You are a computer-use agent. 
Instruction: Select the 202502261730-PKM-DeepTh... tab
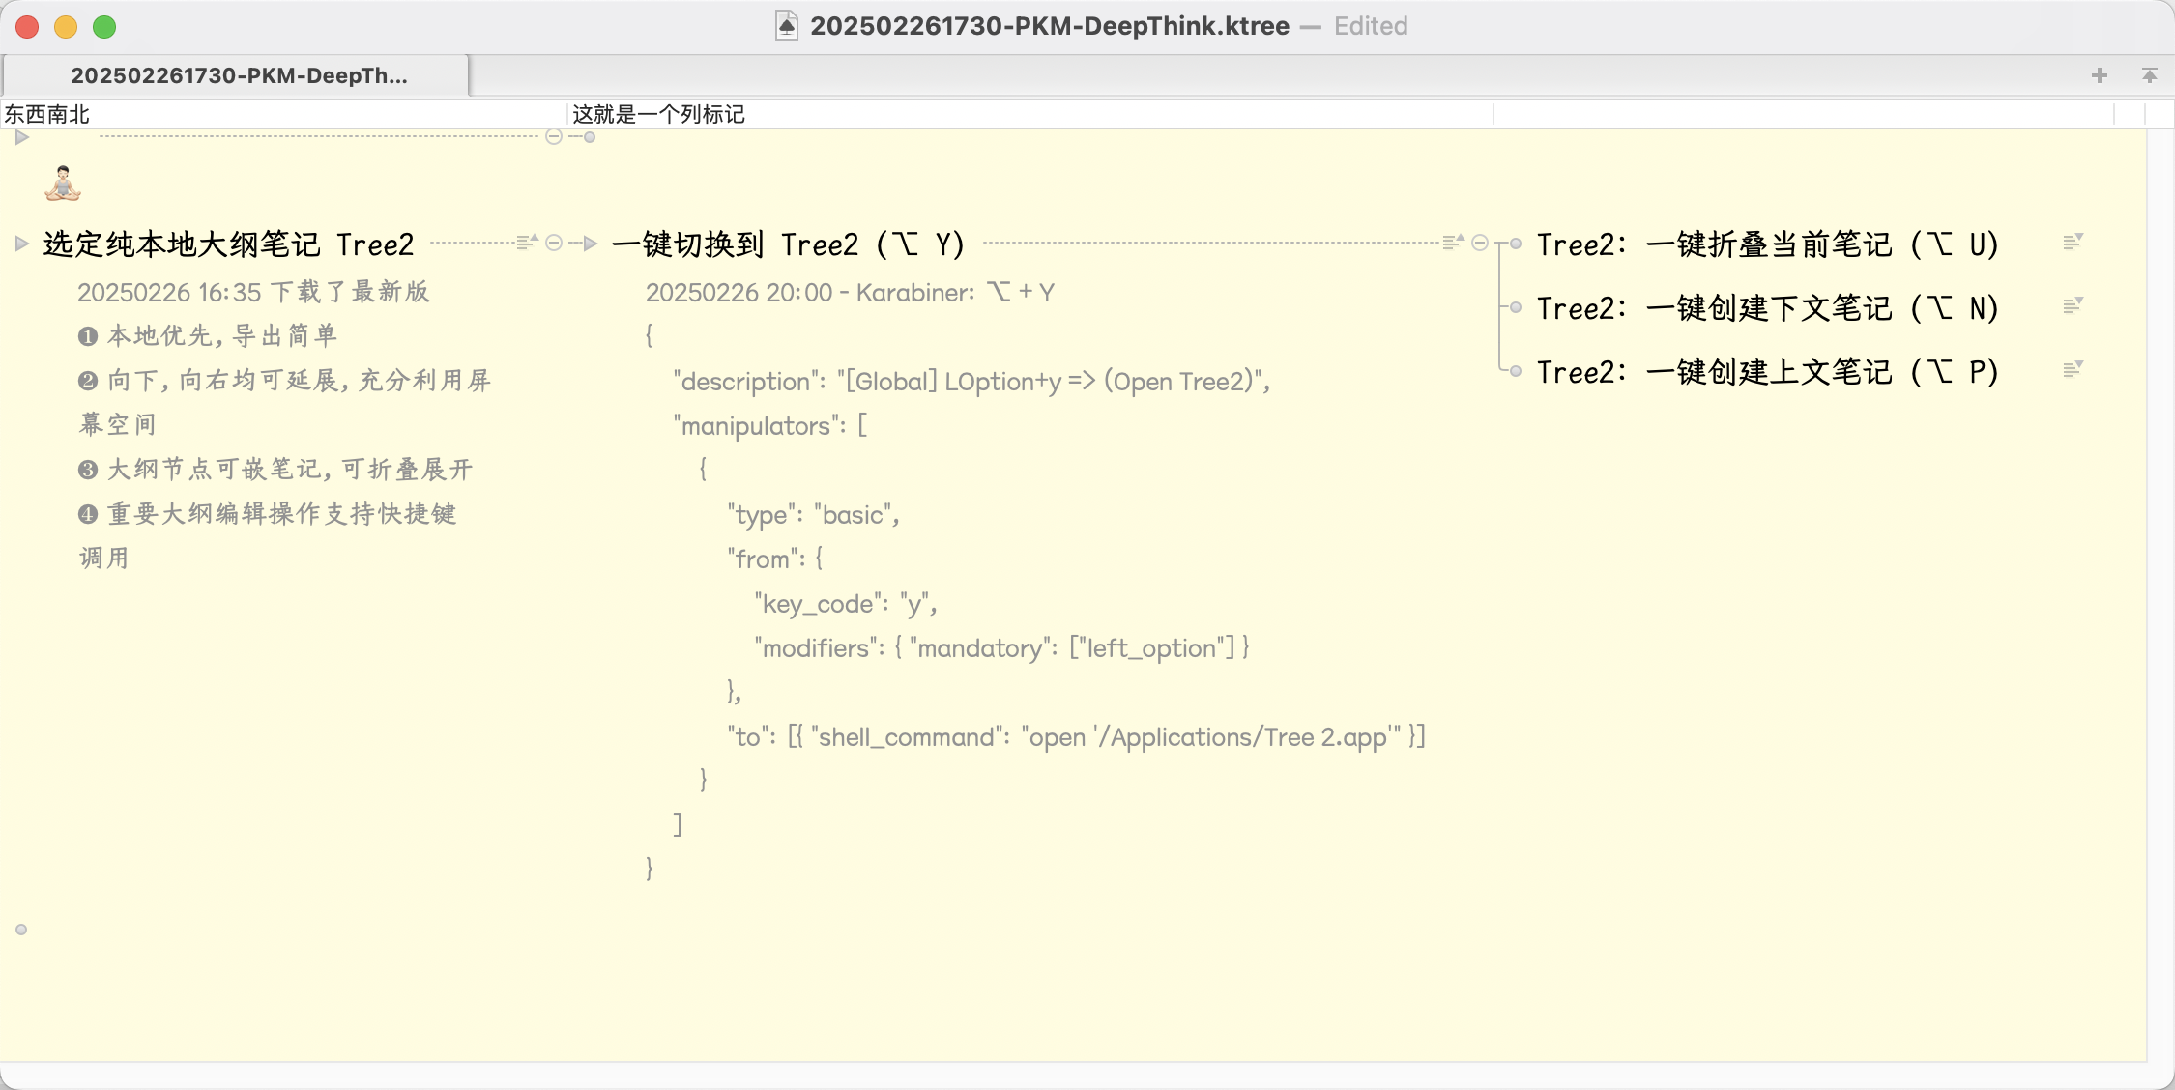(238, 75)
